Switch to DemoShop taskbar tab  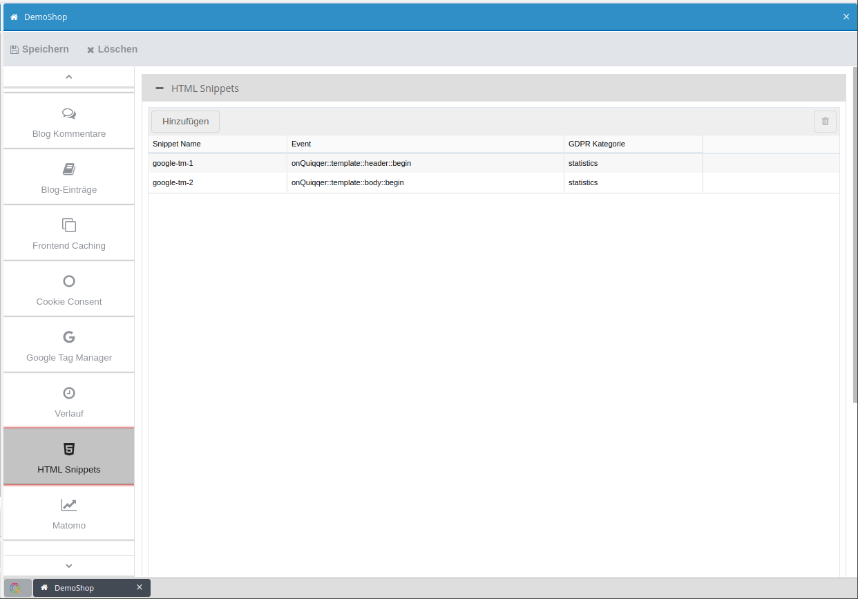point(83,588)
